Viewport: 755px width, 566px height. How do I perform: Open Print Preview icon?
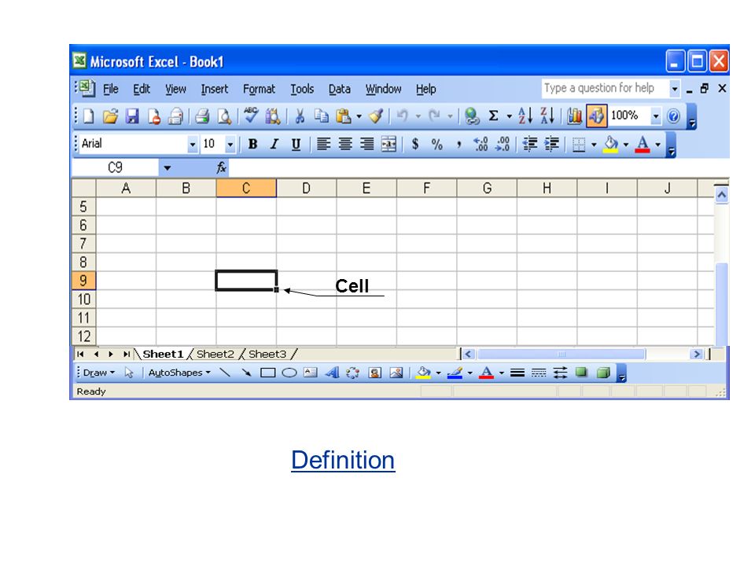[224, 116]
